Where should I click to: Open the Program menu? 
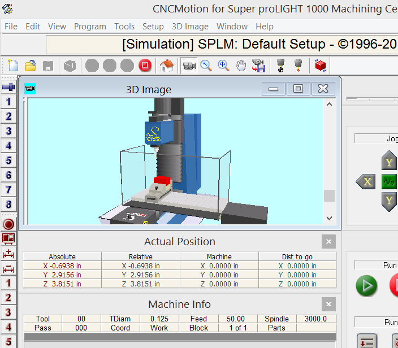[x=90, y=27]
